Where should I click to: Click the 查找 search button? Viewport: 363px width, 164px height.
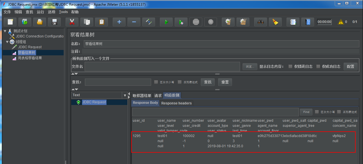point(208,82)
